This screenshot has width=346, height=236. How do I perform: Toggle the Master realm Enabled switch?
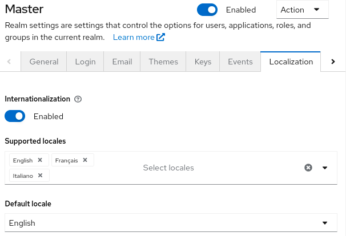207,10
